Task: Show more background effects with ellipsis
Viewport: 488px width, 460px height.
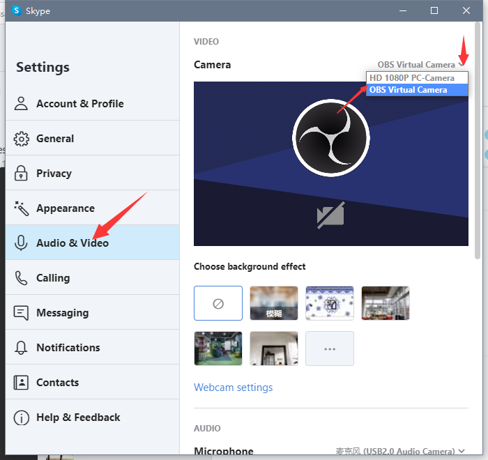Action: [330, 348]
